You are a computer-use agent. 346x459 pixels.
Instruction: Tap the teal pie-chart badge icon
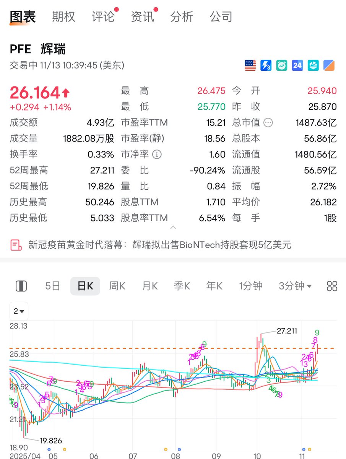click(313, 65)
